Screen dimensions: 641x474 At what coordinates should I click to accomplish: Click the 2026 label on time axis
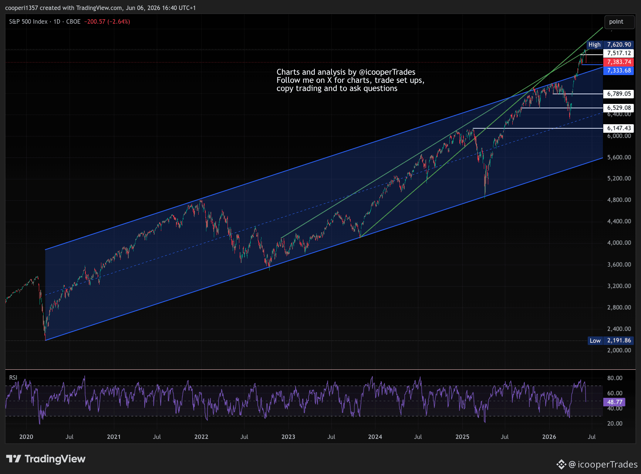pyautogui.click(x=549, y=437)
